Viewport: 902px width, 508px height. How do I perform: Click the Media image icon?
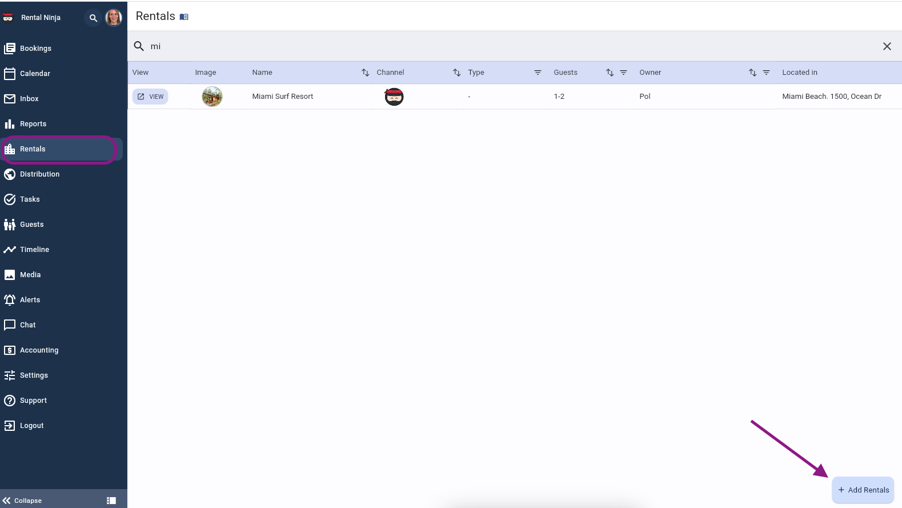coord(10,275)
